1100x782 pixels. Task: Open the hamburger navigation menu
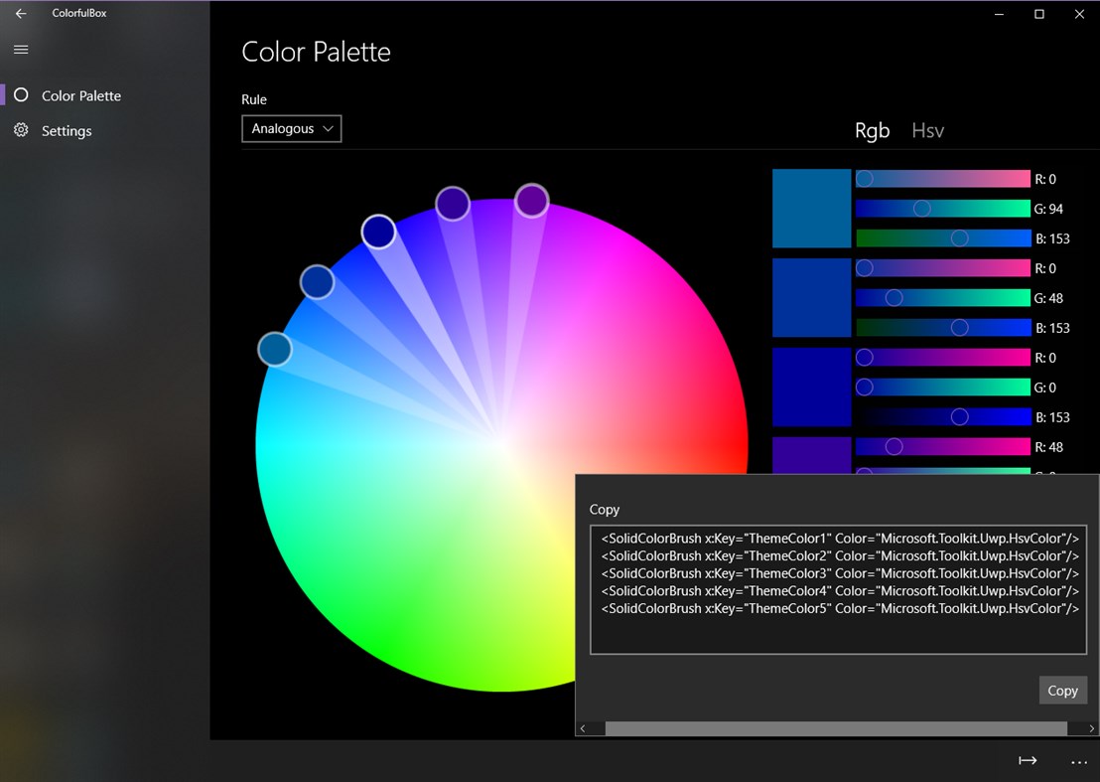pos(21,49)
